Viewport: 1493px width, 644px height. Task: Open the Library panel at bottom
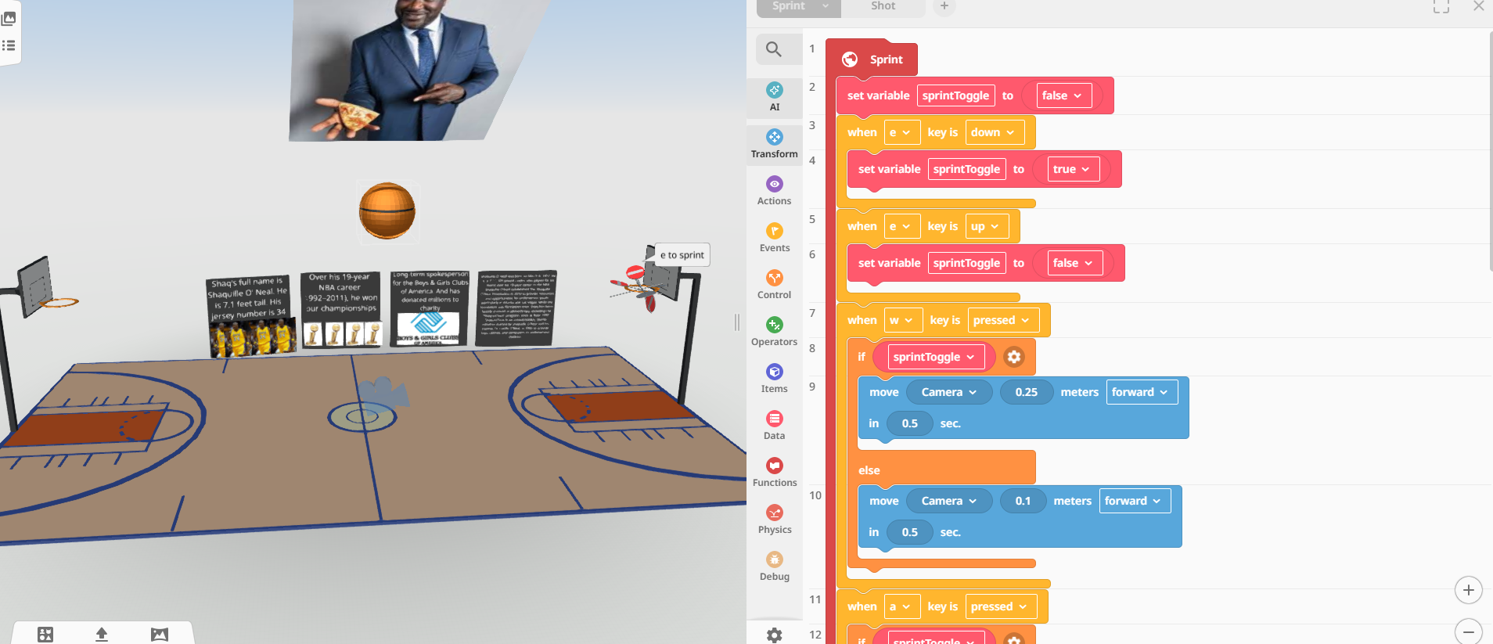point(45,635)
